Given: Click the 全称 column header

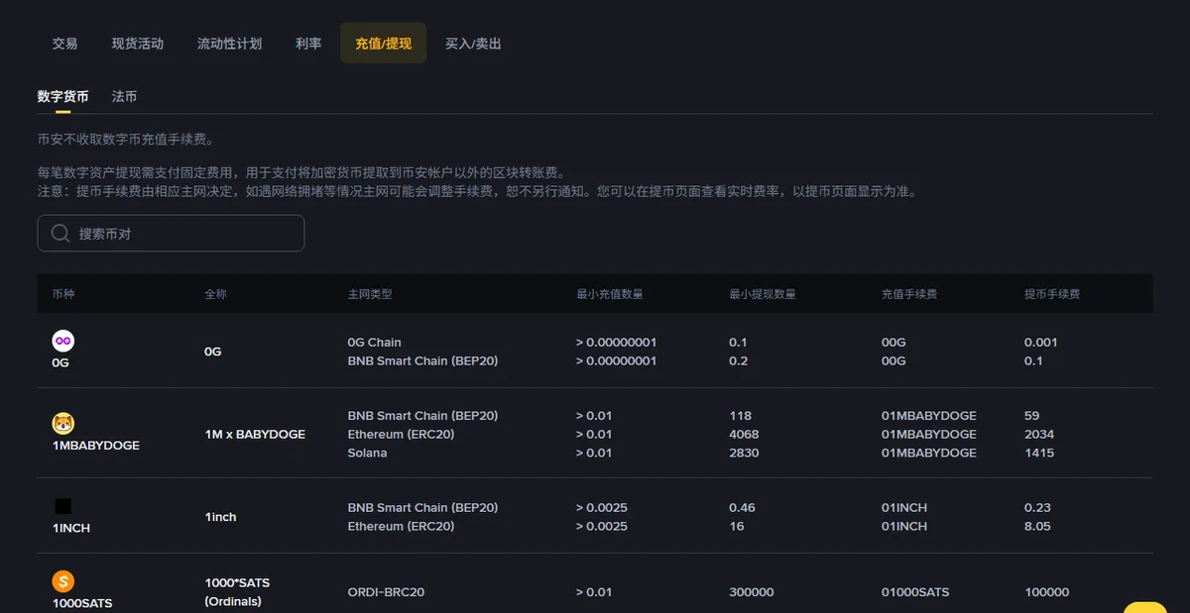Looking at the screenshot, I should point(216,294).
